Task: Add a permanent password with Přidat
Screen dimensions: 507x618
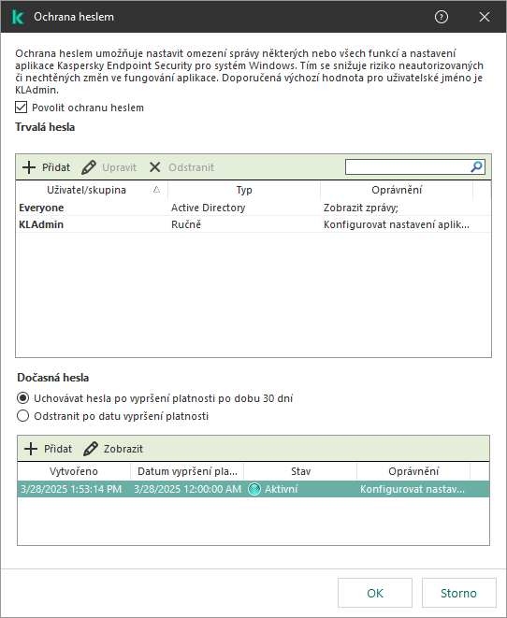Action: point(46,167)
